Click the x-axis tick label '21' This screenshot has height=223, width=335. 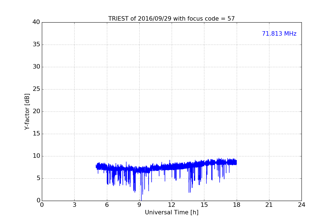coord(269,205)
